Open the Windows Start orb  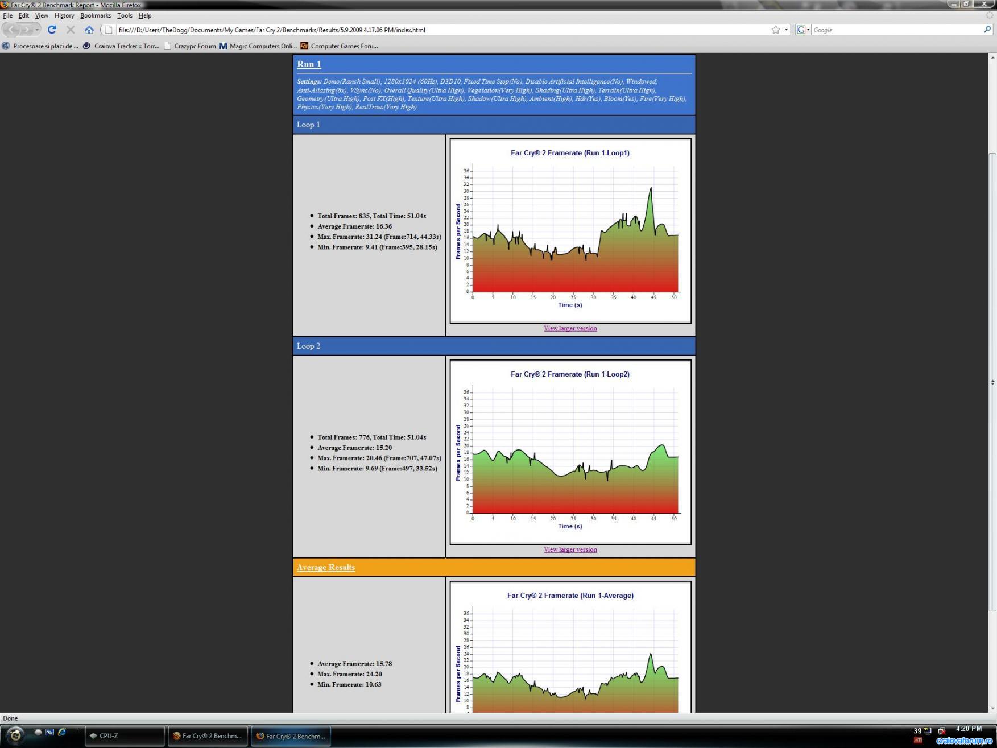15,735
